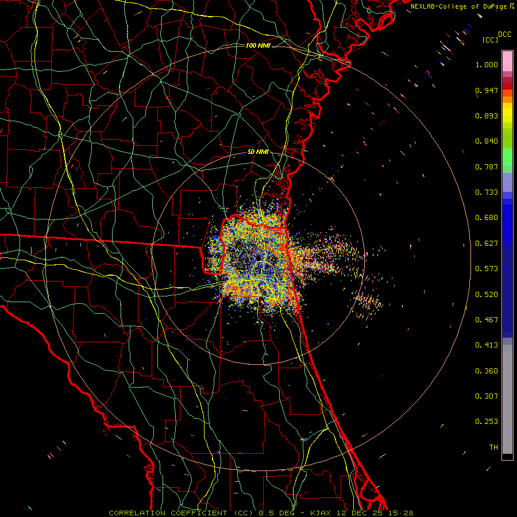Viewport: 517px width, 517px height.
Task: Select the 0.787 scale value
Action: point(487,167)
